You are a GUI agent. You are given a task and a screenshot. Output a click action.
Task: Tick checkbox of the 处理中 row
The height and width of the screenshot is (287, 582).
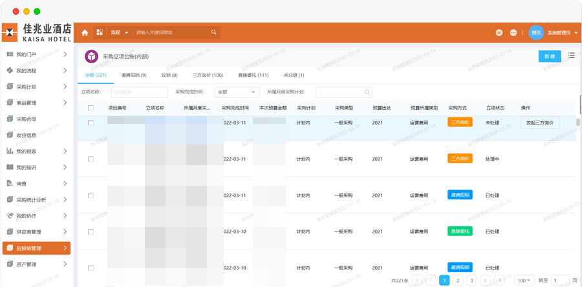coord(91,159)
